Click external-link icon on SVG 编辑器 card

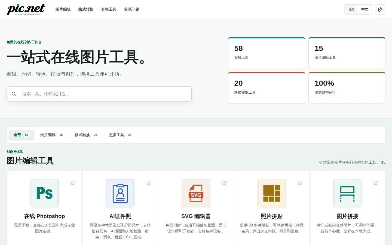coord(224,183)
